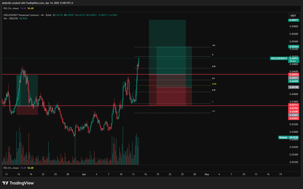The height and width of the screenshot is (189, 303).
Task: Click the 0.03690 price label
Action: pyautogui.click(x=293, y=111)
